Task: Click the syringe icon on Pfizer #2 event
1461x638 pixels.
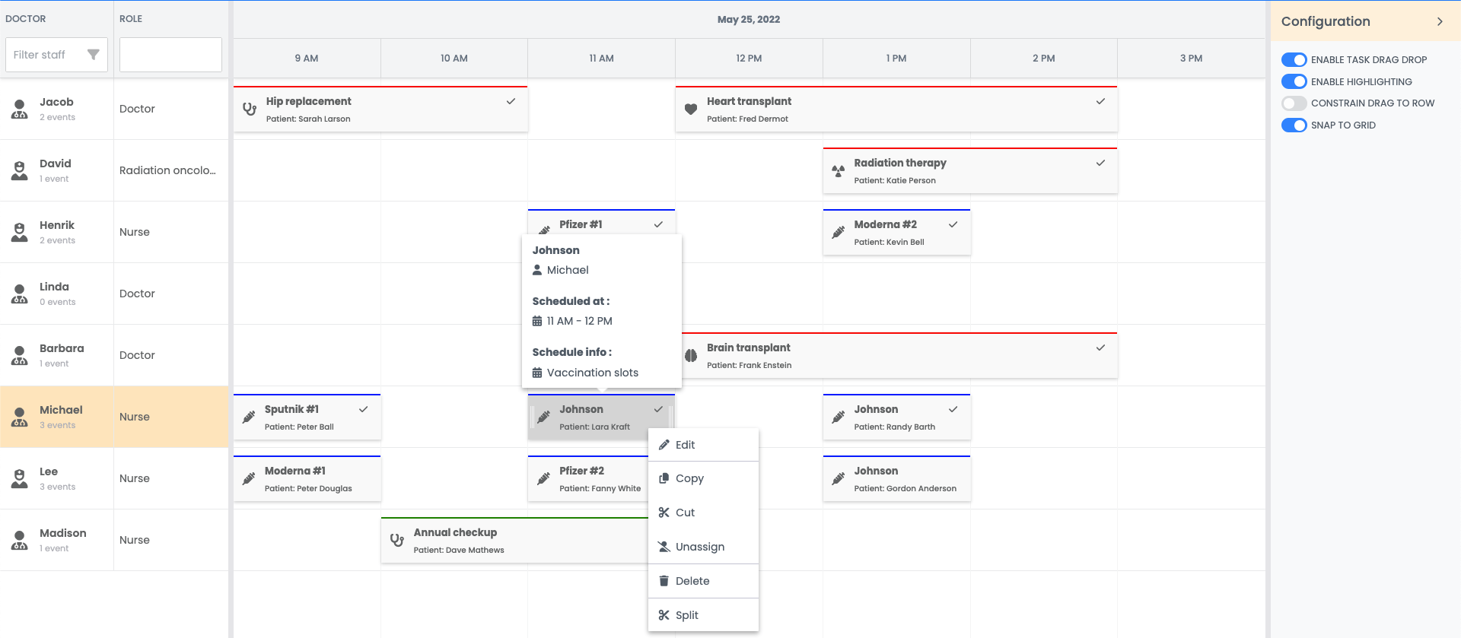Action: point(543,478)
